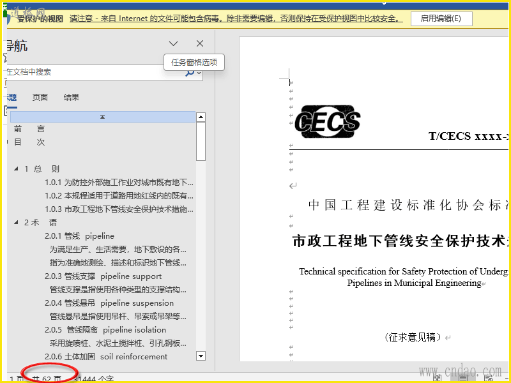Go to the 2 术语 heading
This screenshot has height=383, width=511.
(41, 222)
